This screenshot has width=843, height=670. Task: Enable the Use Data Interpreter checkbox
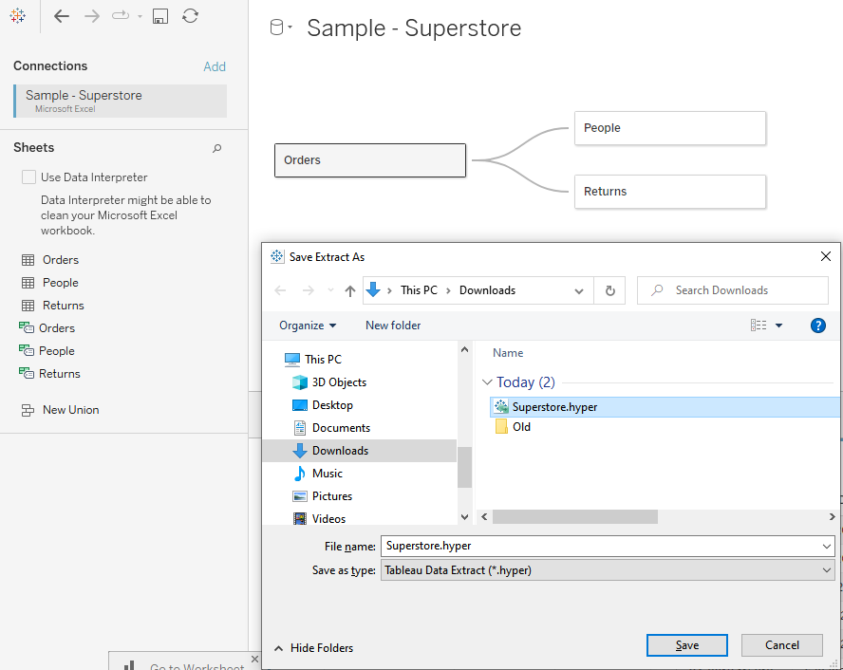click(x=28, y=177)
